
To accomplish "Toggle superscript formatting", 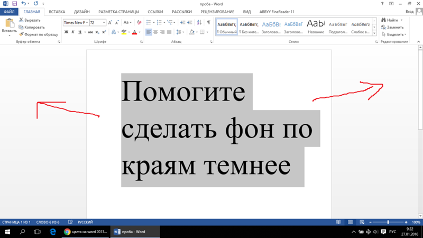I will coord(104,32).
